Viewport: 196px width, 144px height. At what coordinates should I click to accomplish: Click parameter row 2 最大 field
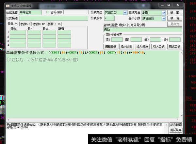click(x=49, y=36)
